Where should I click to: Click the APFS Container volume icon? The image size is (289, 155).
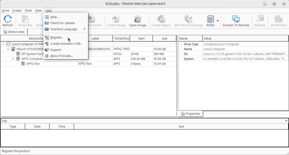(x=18, y=59)
